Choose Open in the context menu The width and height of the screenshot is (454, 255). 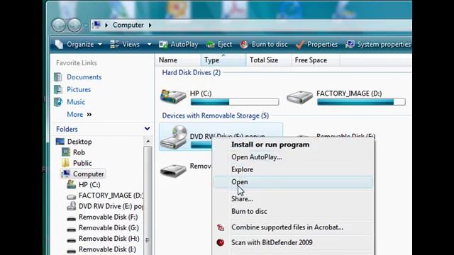[x=293, y=182]
